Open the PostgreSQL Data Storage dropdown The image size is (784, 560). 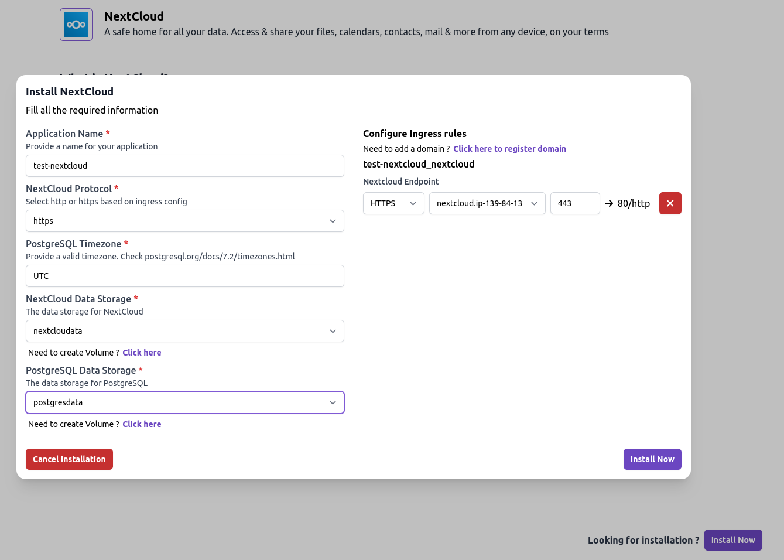[x=185, y=402]
